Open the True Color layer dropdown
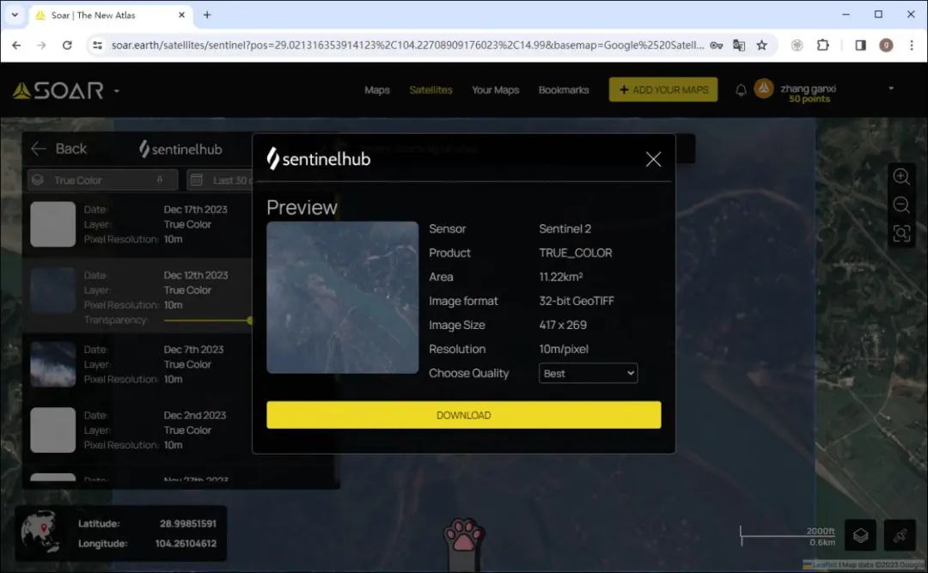 click(102, 180)
